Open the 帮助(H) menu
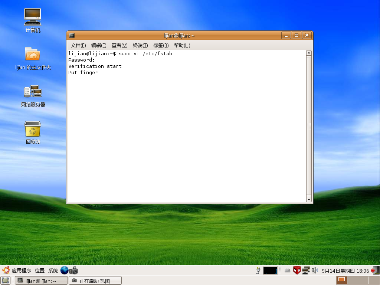The image size is (380, 285). click(182, 45)
